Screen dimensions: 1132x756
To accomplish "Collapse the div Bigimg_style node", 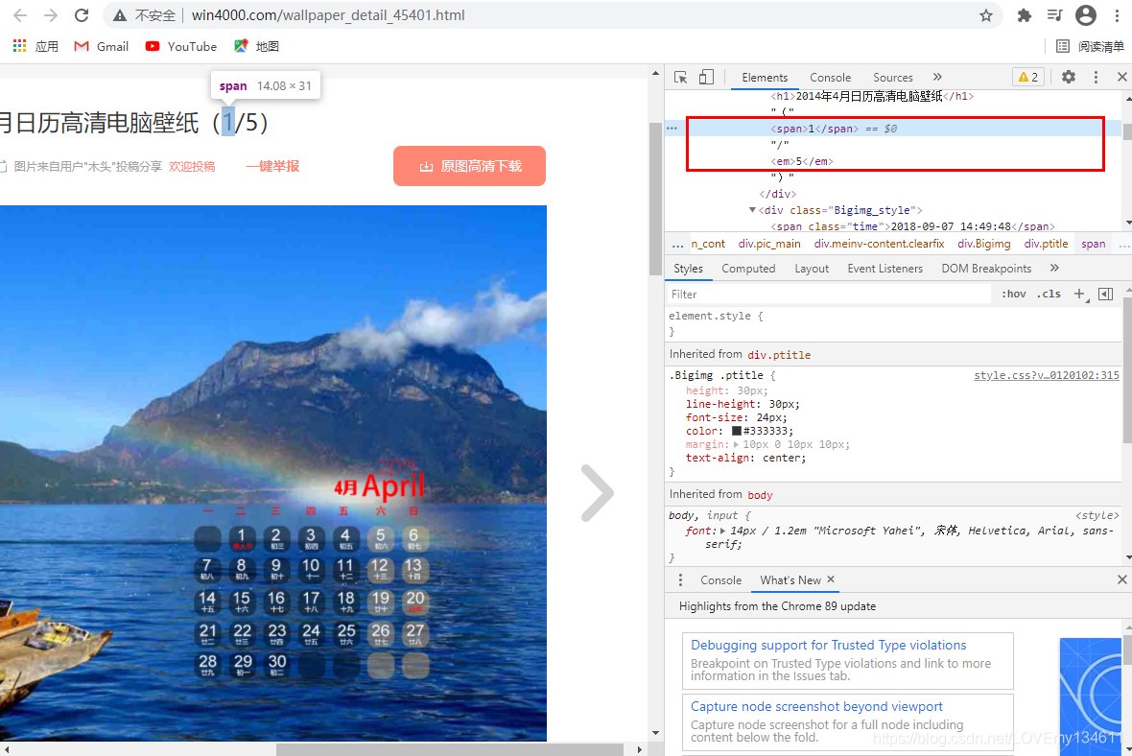I will [x=752, y=210].
